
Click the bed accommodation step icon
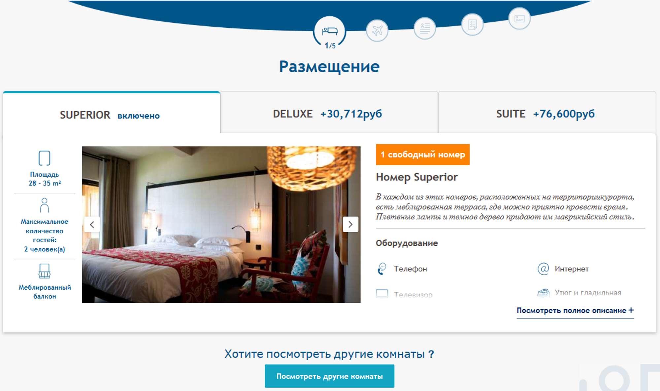330,31
